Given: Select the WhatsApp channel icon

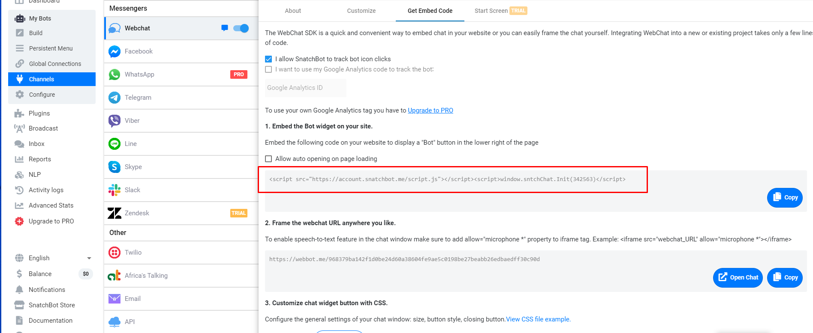Looking at the screenshot, I should point(114,74).
